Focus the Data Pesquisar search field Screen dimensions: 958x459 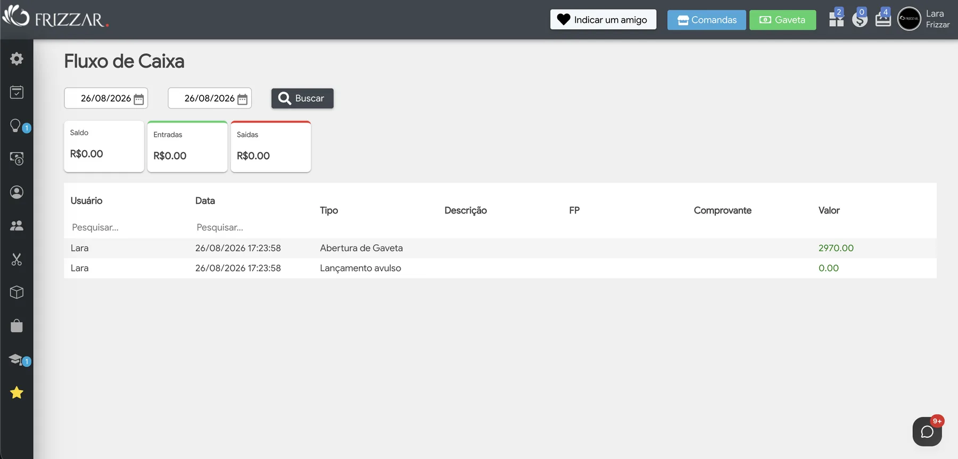(251, 227)
